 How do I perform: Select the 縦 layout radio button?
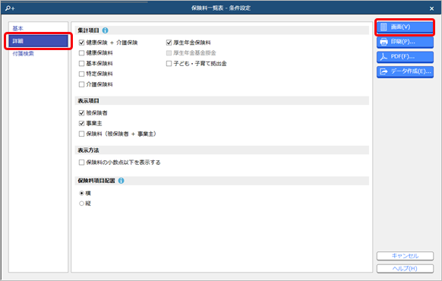(81, 204)
